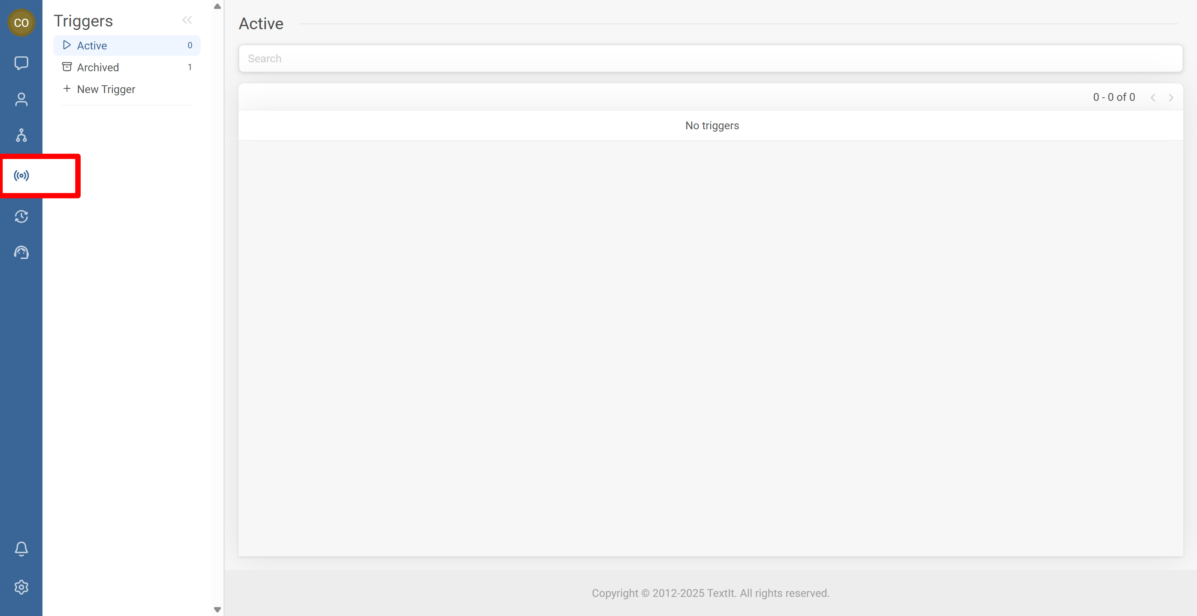1197x616 pixels.
Task: Go to next page of triggers
Action: click(x=1171, y=97)
